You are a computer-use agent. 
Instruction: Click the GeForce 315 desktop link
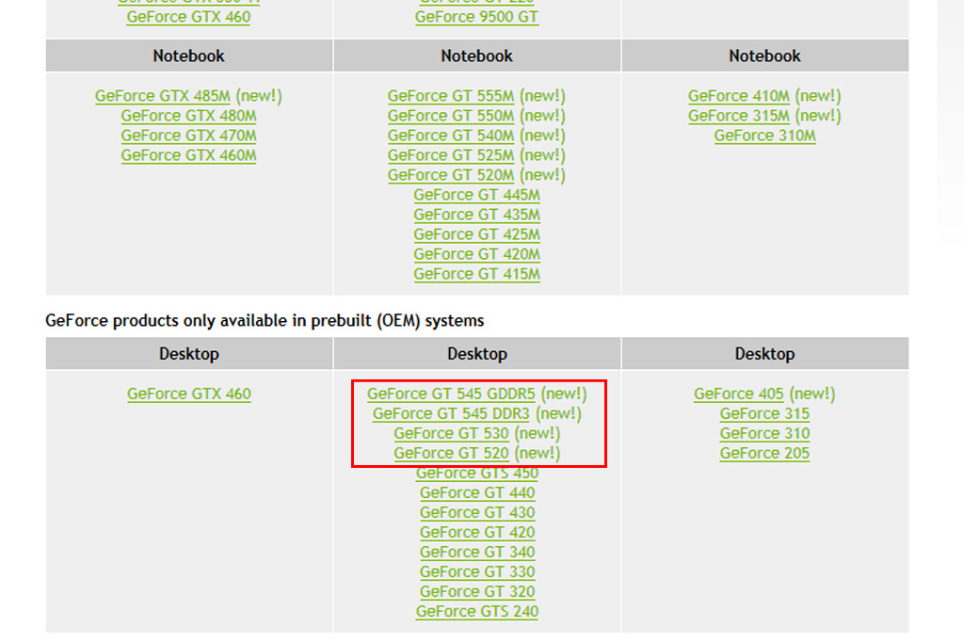pos(764,413)
